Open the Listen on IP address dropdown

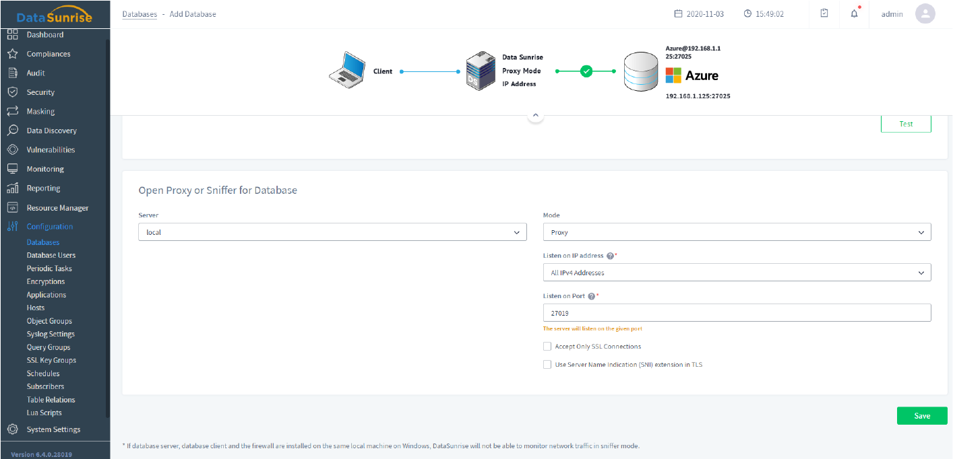[x=737, y=273]
